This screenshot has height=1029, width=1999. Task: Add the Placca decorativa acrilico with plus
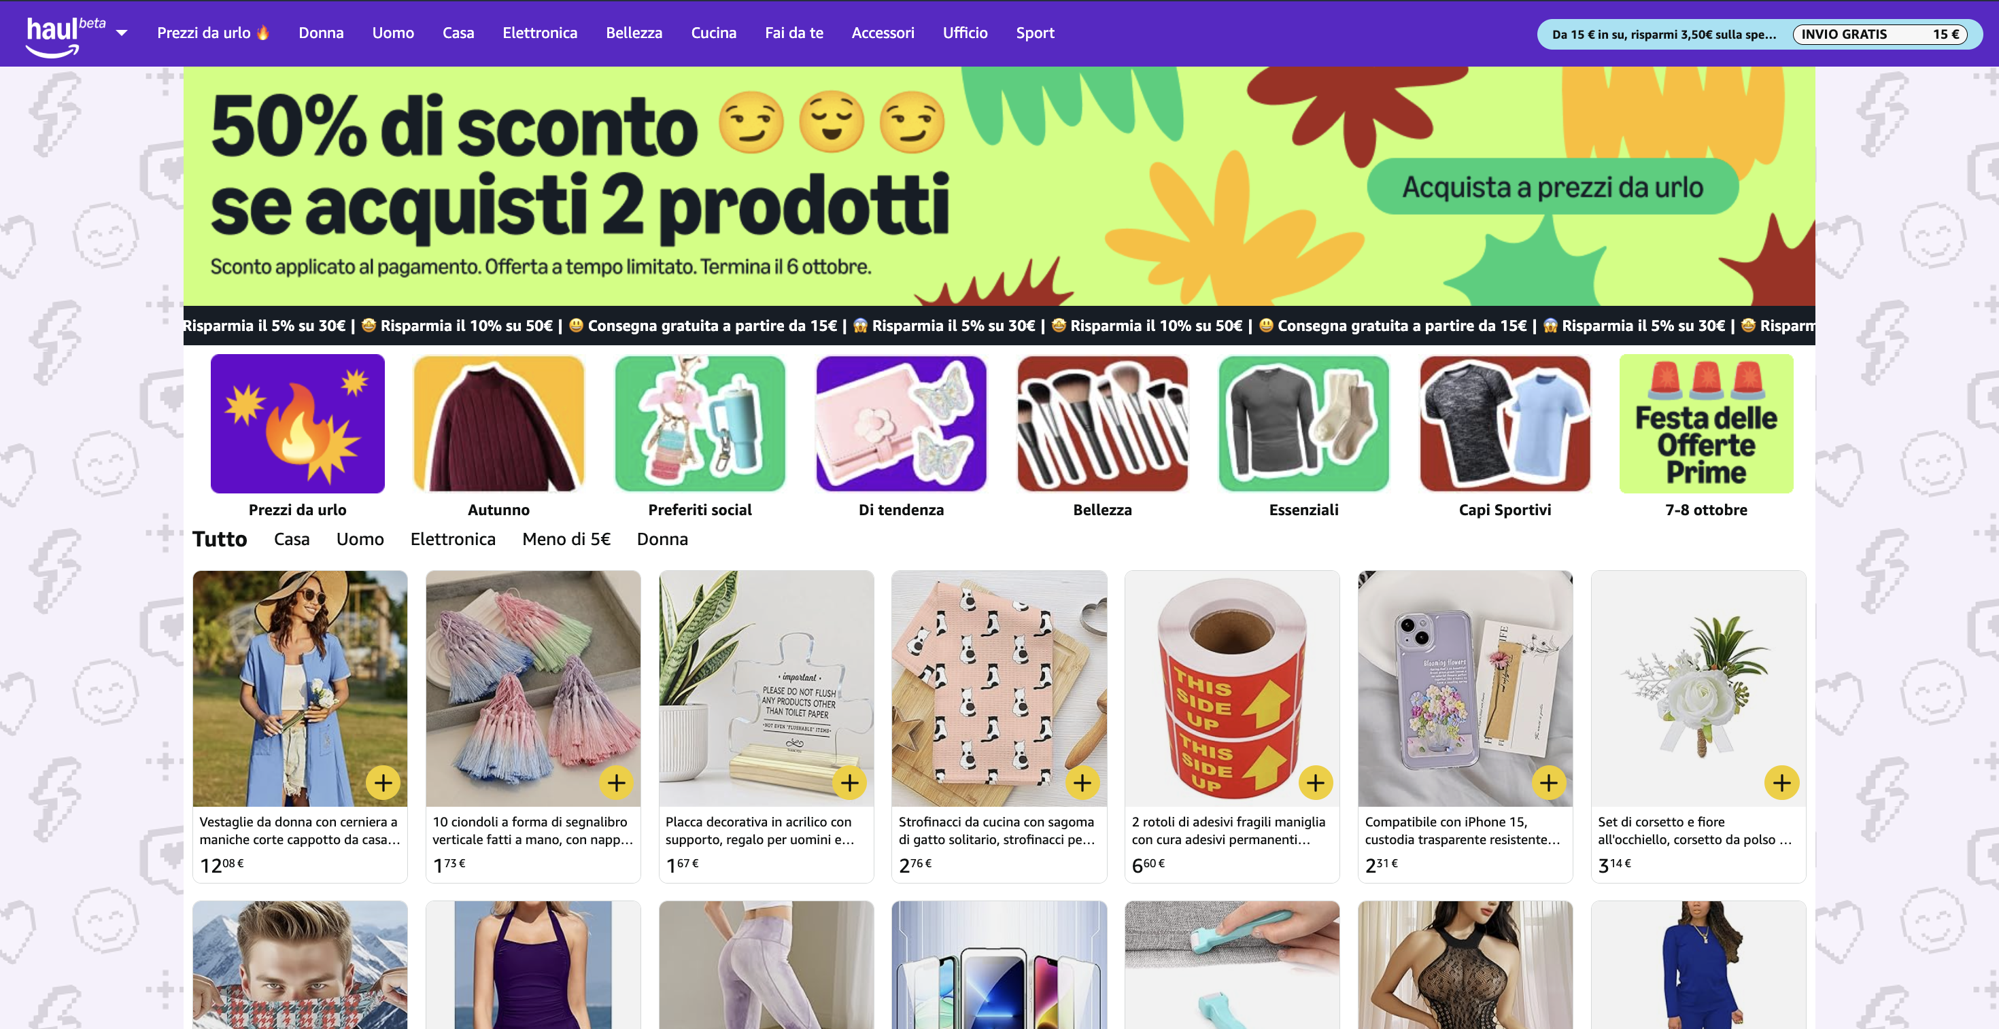coord(850,783)
